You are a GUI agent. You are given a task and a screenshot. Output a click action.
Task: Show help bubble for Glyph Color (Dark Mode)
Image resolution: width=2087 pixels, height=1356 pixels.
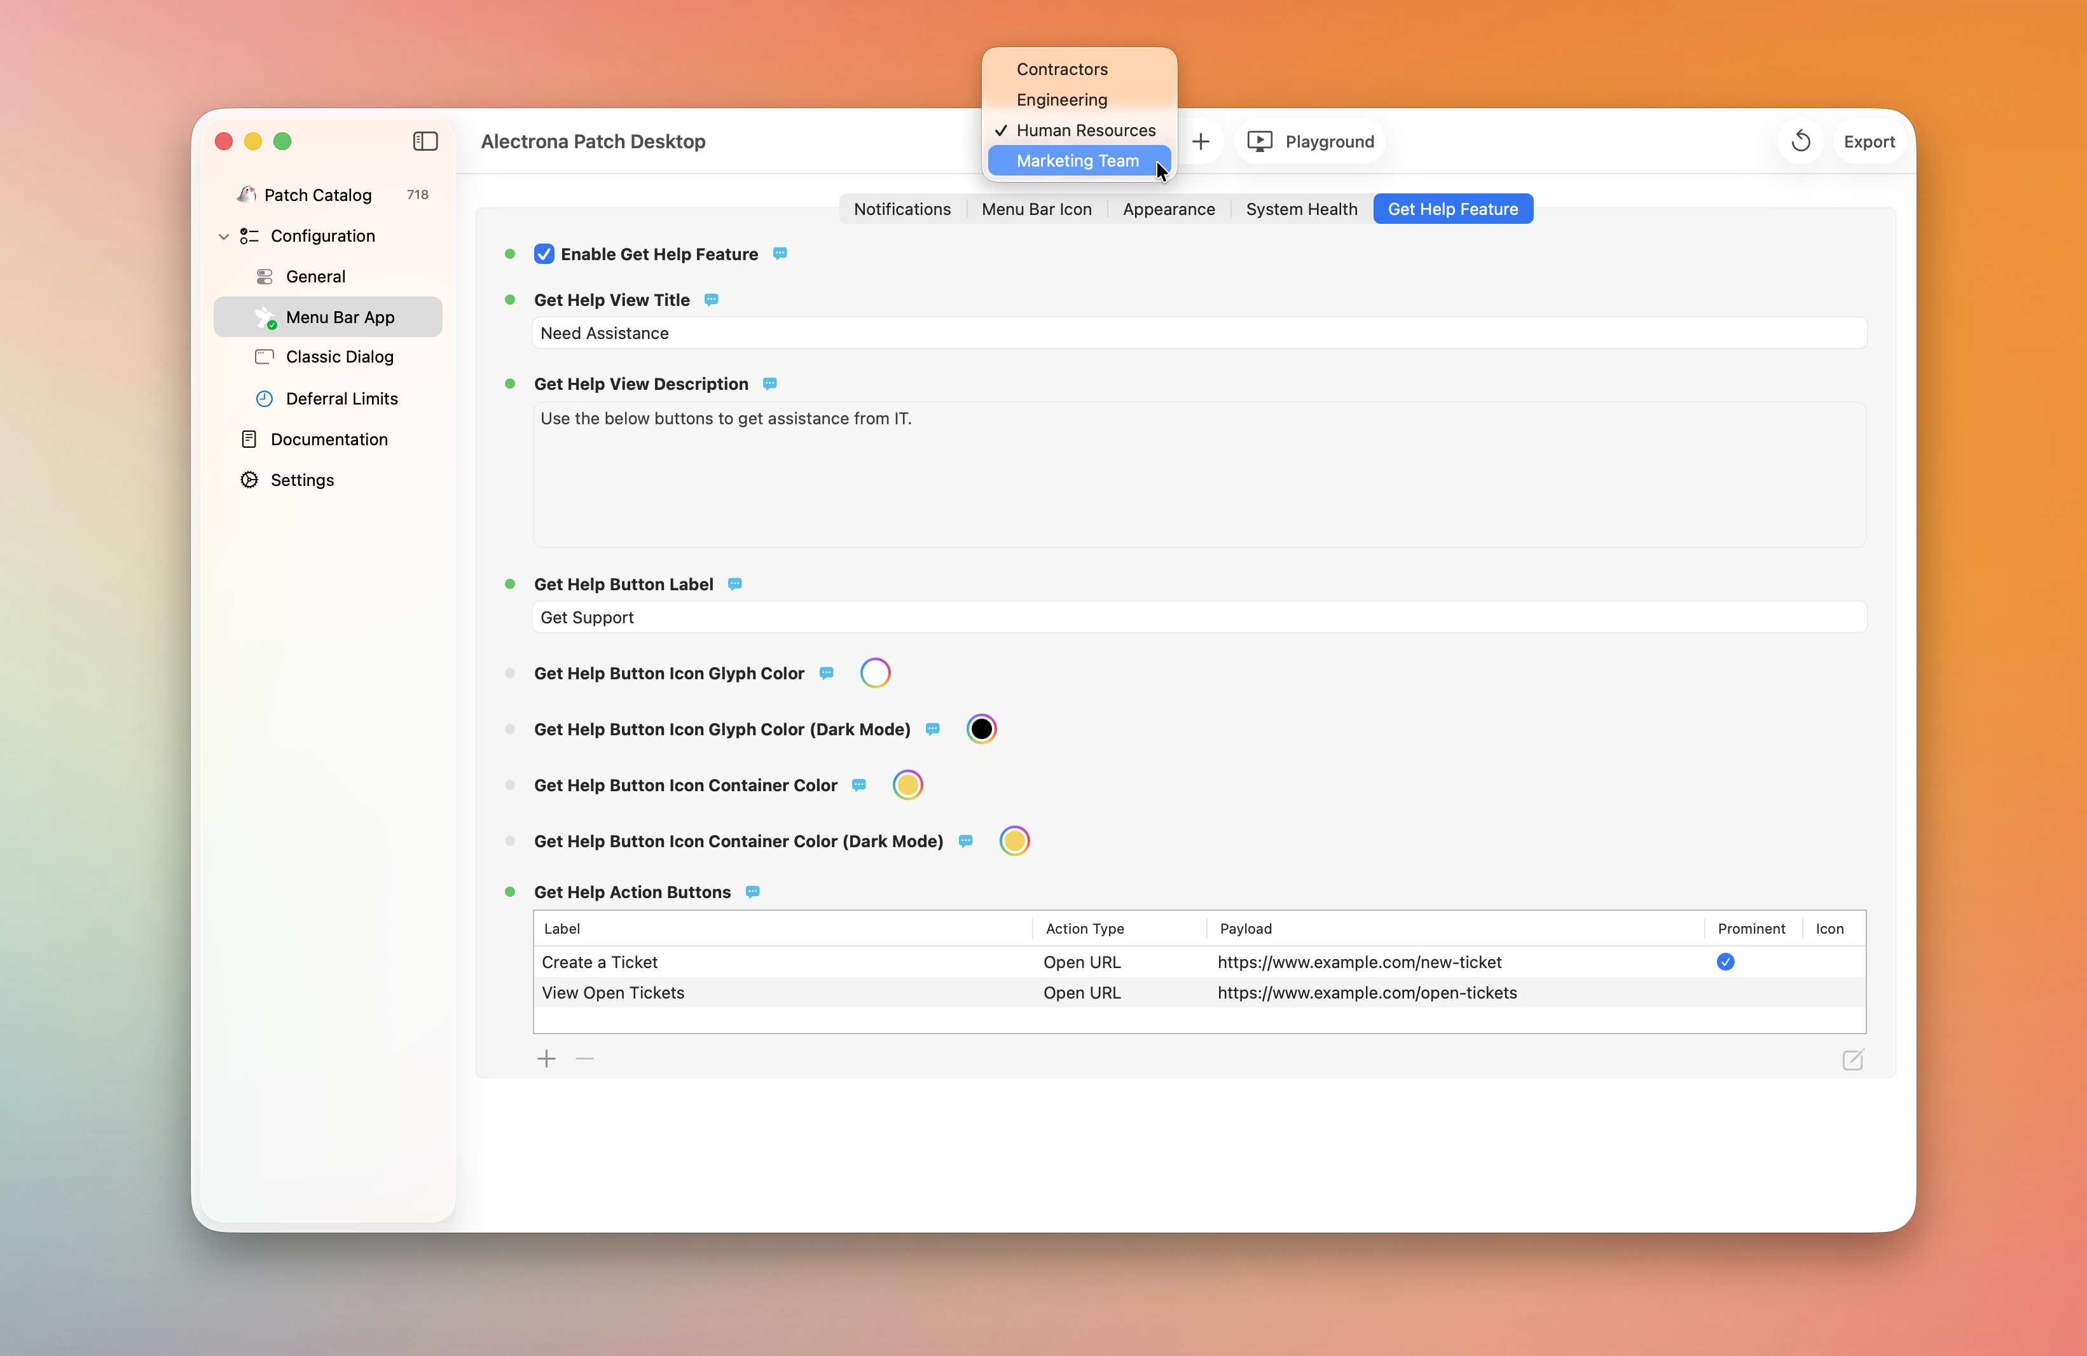[933, 729]
